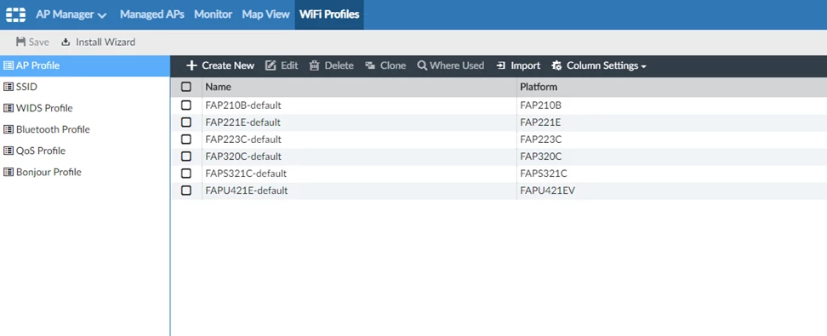Image resolution: width=827 pixels, height=336 pixels.
Task: Click the FAPS321C platform cell
Action: (543, 174)
